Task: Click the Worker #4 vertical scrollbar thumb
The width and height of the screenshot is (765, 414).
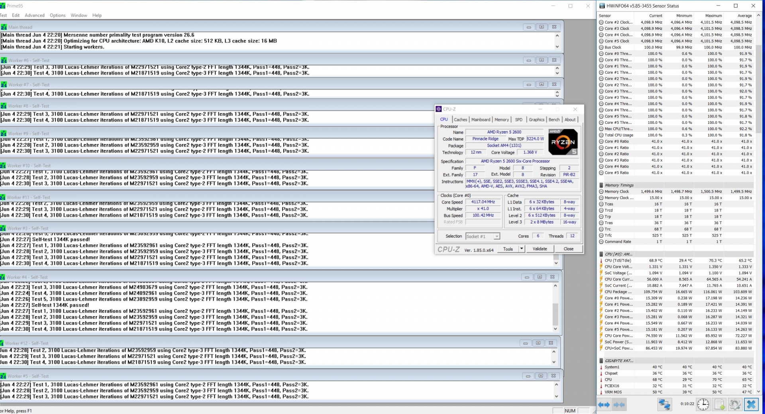Action: coord(555,314)
